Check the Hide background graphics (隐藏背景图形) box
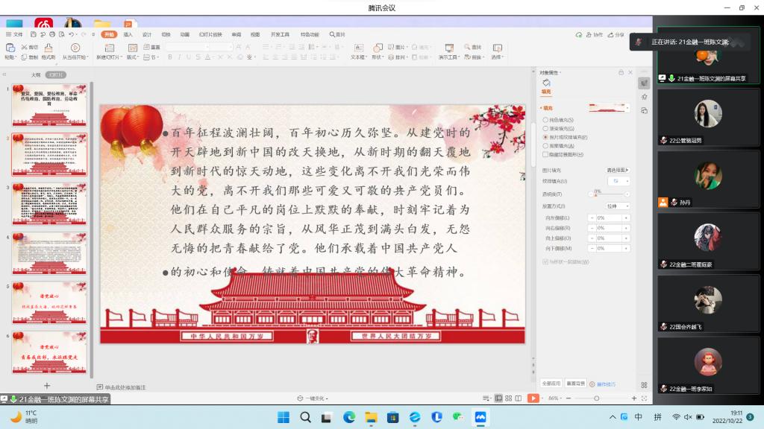The height and width of the screenshot is (429, 764). coord(545,155)
